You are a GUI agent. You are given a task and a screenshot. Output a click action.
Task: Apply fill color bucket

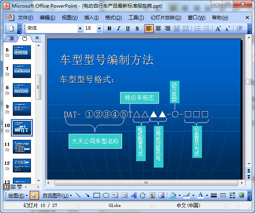point(173,195)
